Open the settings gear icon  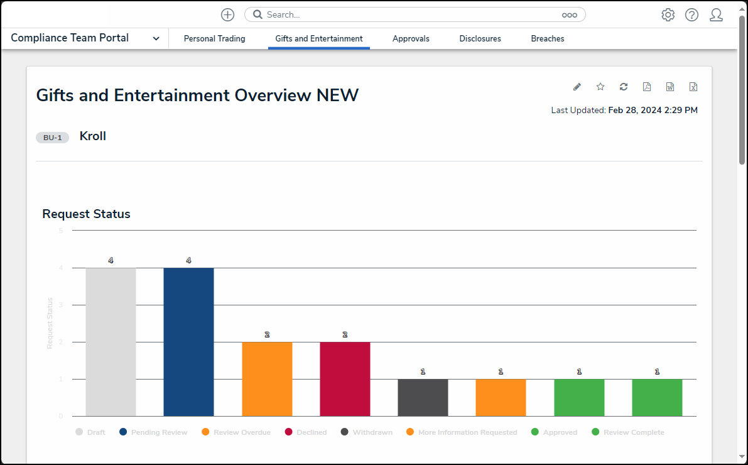point(668,15)
